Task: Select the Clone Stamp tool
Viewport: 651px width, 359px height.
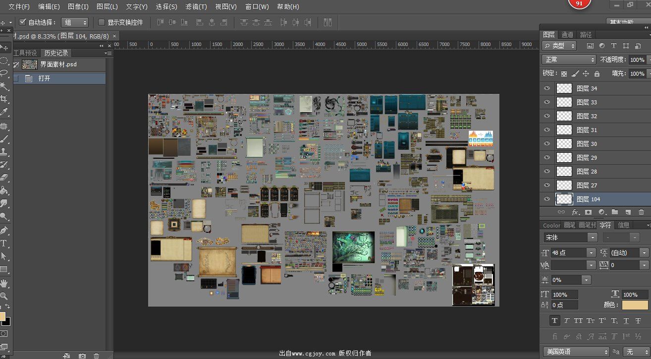Action: click(4, 152)
